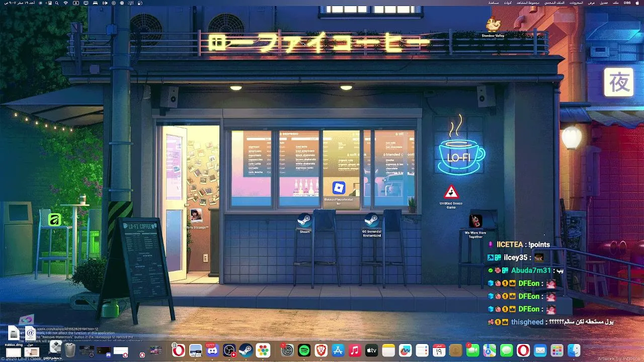
Task: Open Maps from the dock
Action: click(490, 350)
